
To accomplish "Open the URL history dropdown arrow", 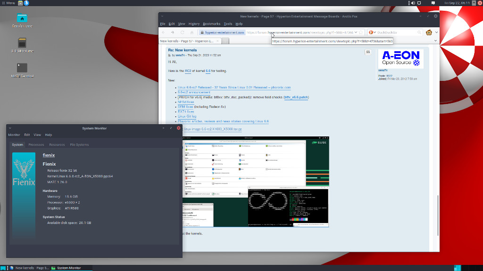I will 356,32.
